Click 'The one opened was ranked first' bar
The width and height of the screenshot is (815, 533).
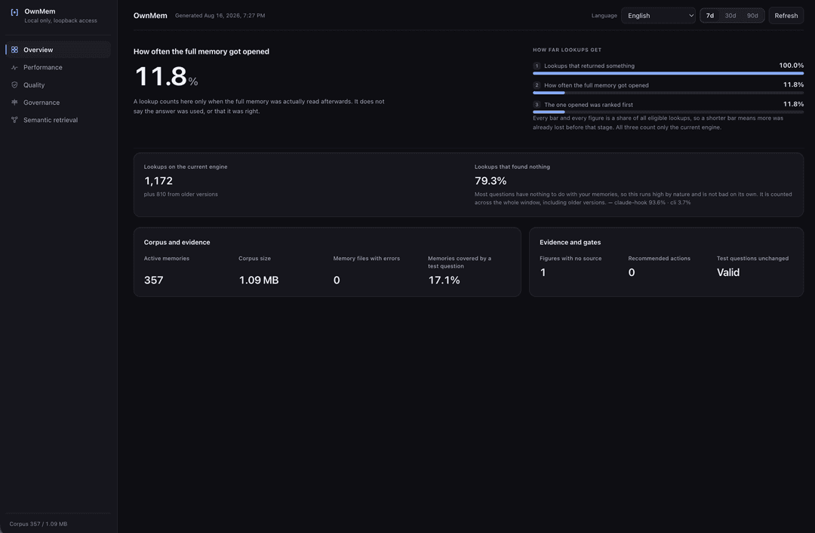click(668, 112)
